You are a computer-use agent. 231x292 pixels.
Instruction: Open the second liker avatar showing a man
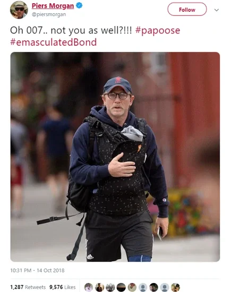pos(99,287)
